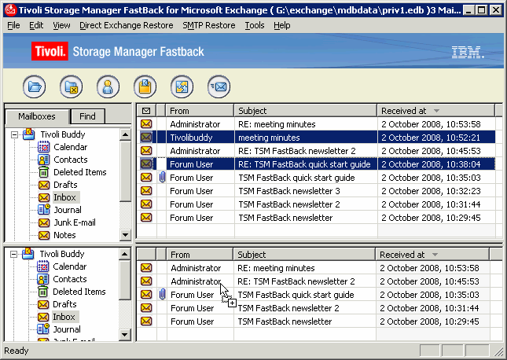Select lower 'TSM FastBack quick start guide' subject
The height and width of the screenshot is (360, 507).
(x=296, y=295)
